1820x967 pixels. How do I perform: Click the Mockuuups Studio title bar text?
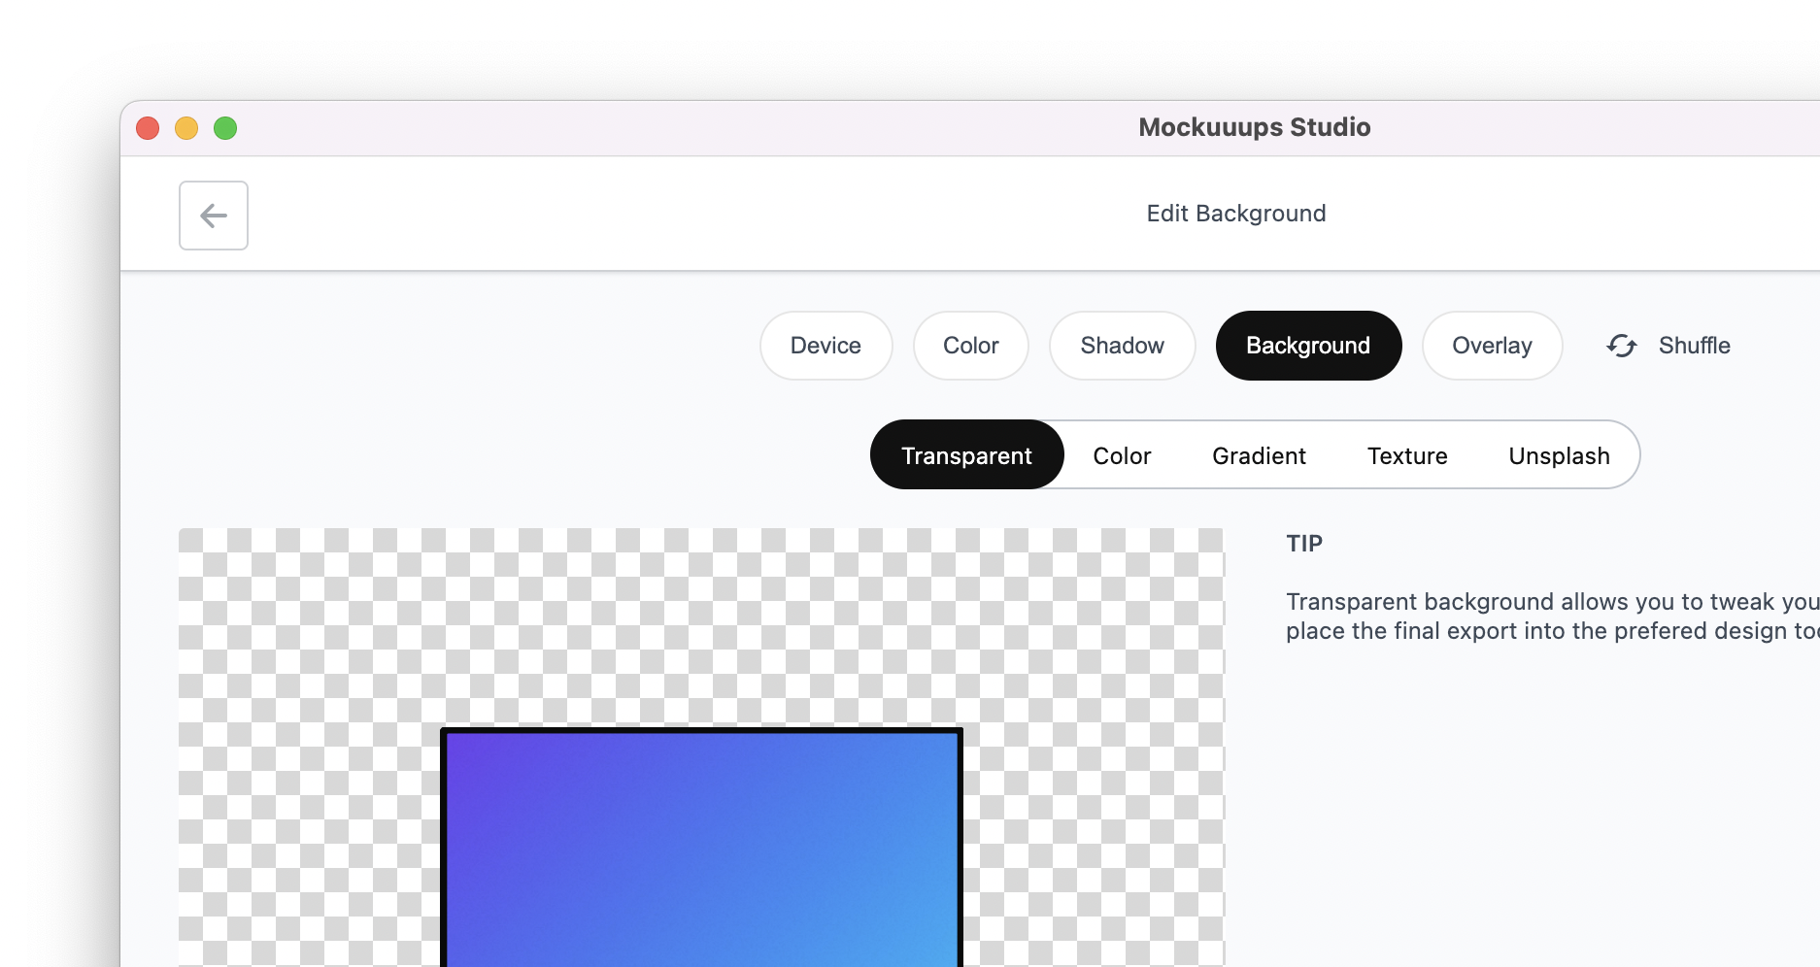(x=1254, y=127)
